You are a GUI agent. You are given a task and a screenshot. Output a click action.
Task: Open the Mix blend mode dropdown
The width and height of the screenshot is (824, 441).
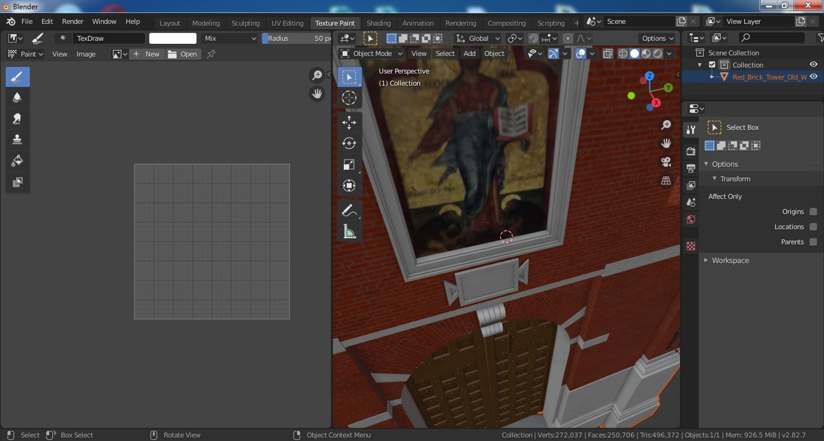[x=230, y=38]
